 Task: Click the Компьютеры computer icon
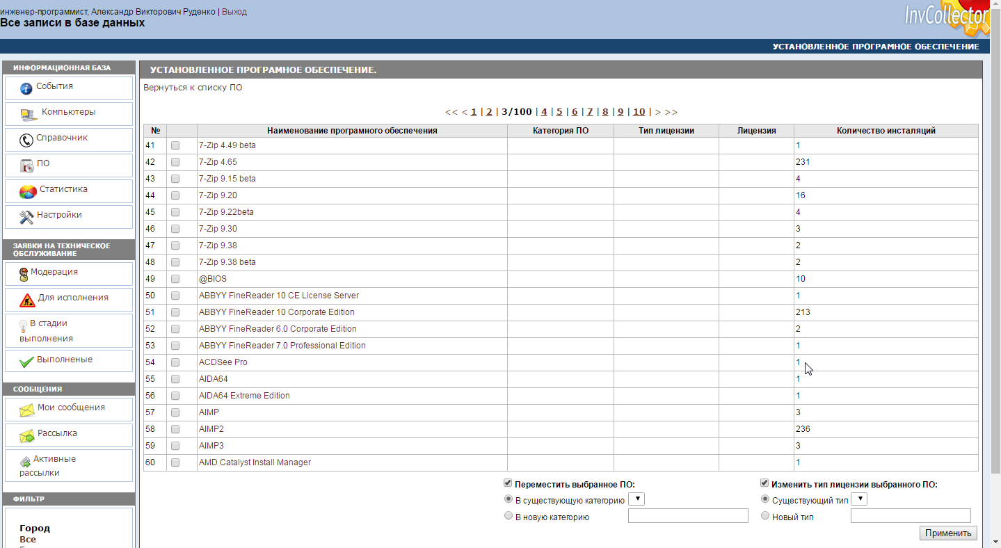pos(29,114)
